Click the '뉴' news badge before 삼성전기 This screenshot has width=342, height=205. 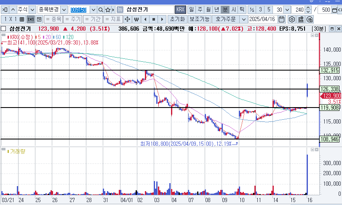[120, 10]
